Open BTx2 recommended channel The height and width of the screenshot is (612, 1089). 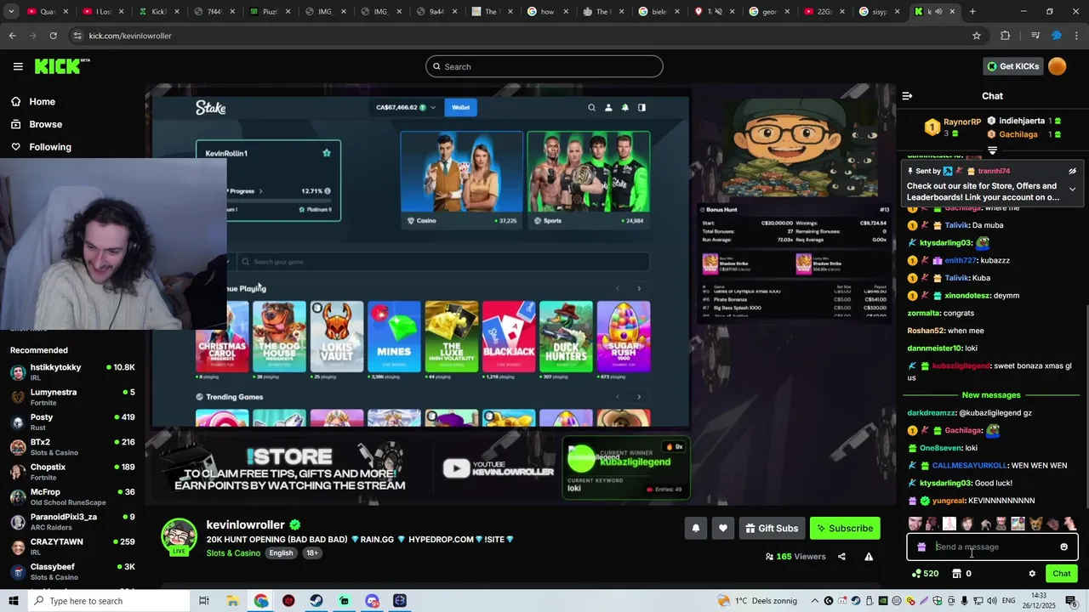pyautogui.click(x=72, y=447)
